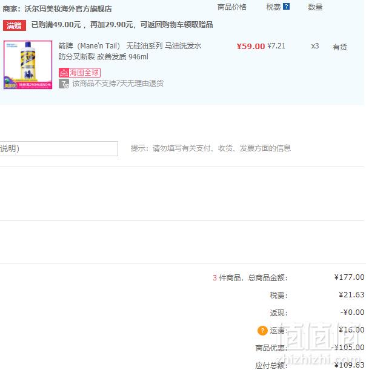
Task: Click the 7-day no-return policy icon
Action: point(64,84)
